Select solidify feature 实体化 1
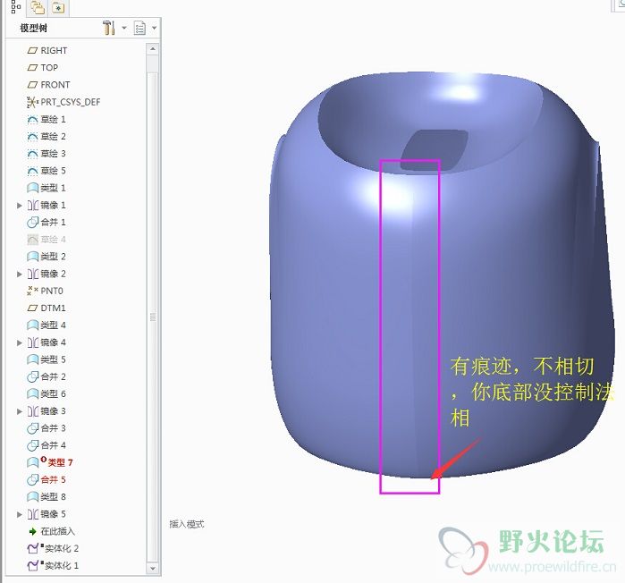Screen dimensions: 625x583 [53, 565]
